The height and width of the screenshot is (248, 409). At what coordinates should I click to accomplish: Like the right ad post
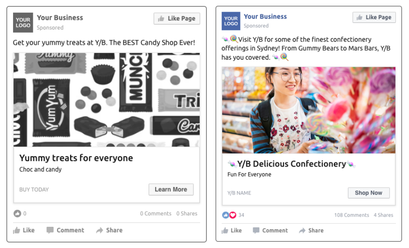pyautogui.click(x=231, y=231)
